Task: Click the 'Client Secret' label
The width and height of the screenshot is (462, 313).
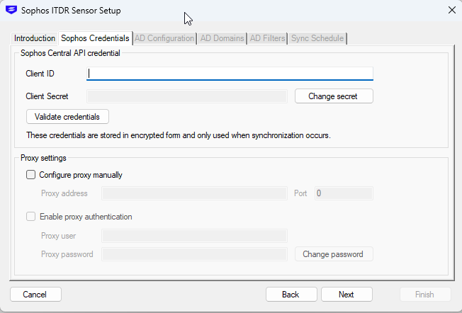Action: click(47, 96)
